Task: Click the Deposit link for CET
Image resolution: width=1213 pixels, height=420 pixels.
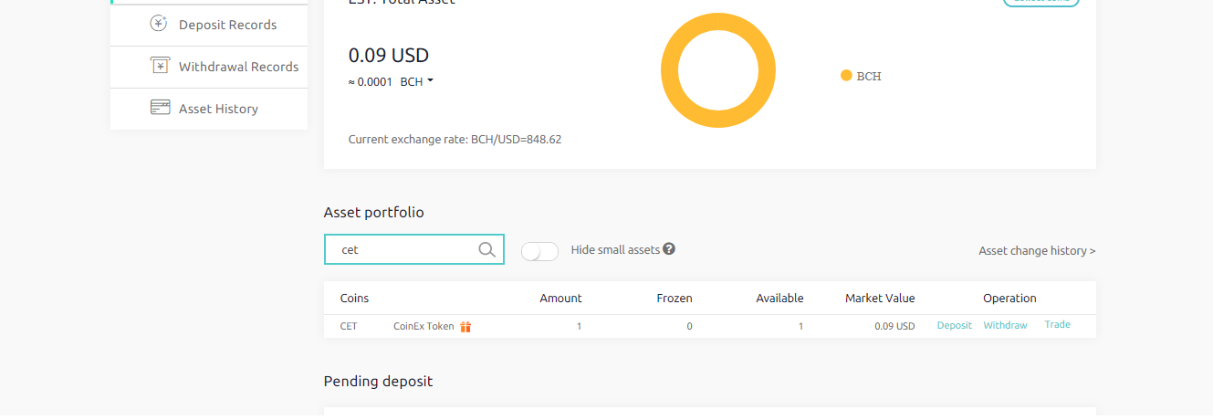Action: coord(954,325)
